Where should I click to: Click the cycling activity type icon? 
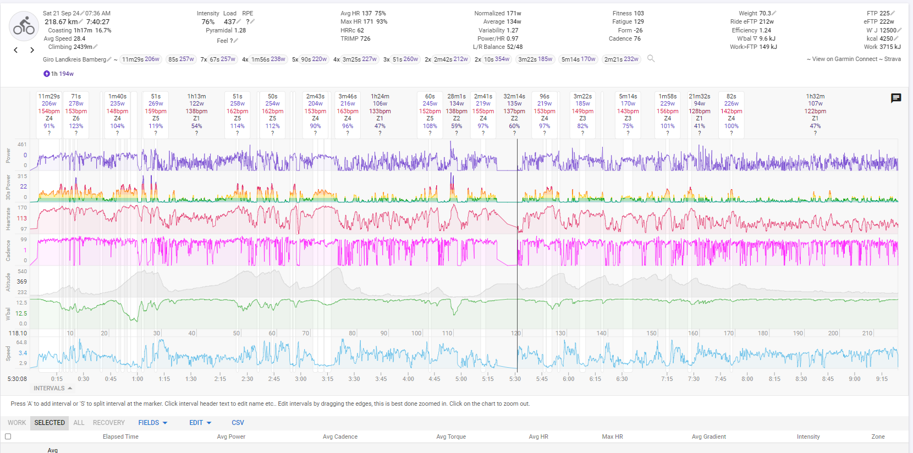coord(24,26)
